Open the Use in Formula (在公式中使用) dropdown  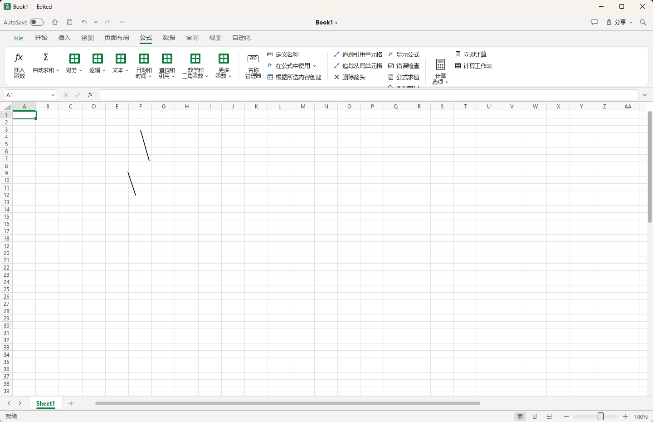tap(292, 66)
